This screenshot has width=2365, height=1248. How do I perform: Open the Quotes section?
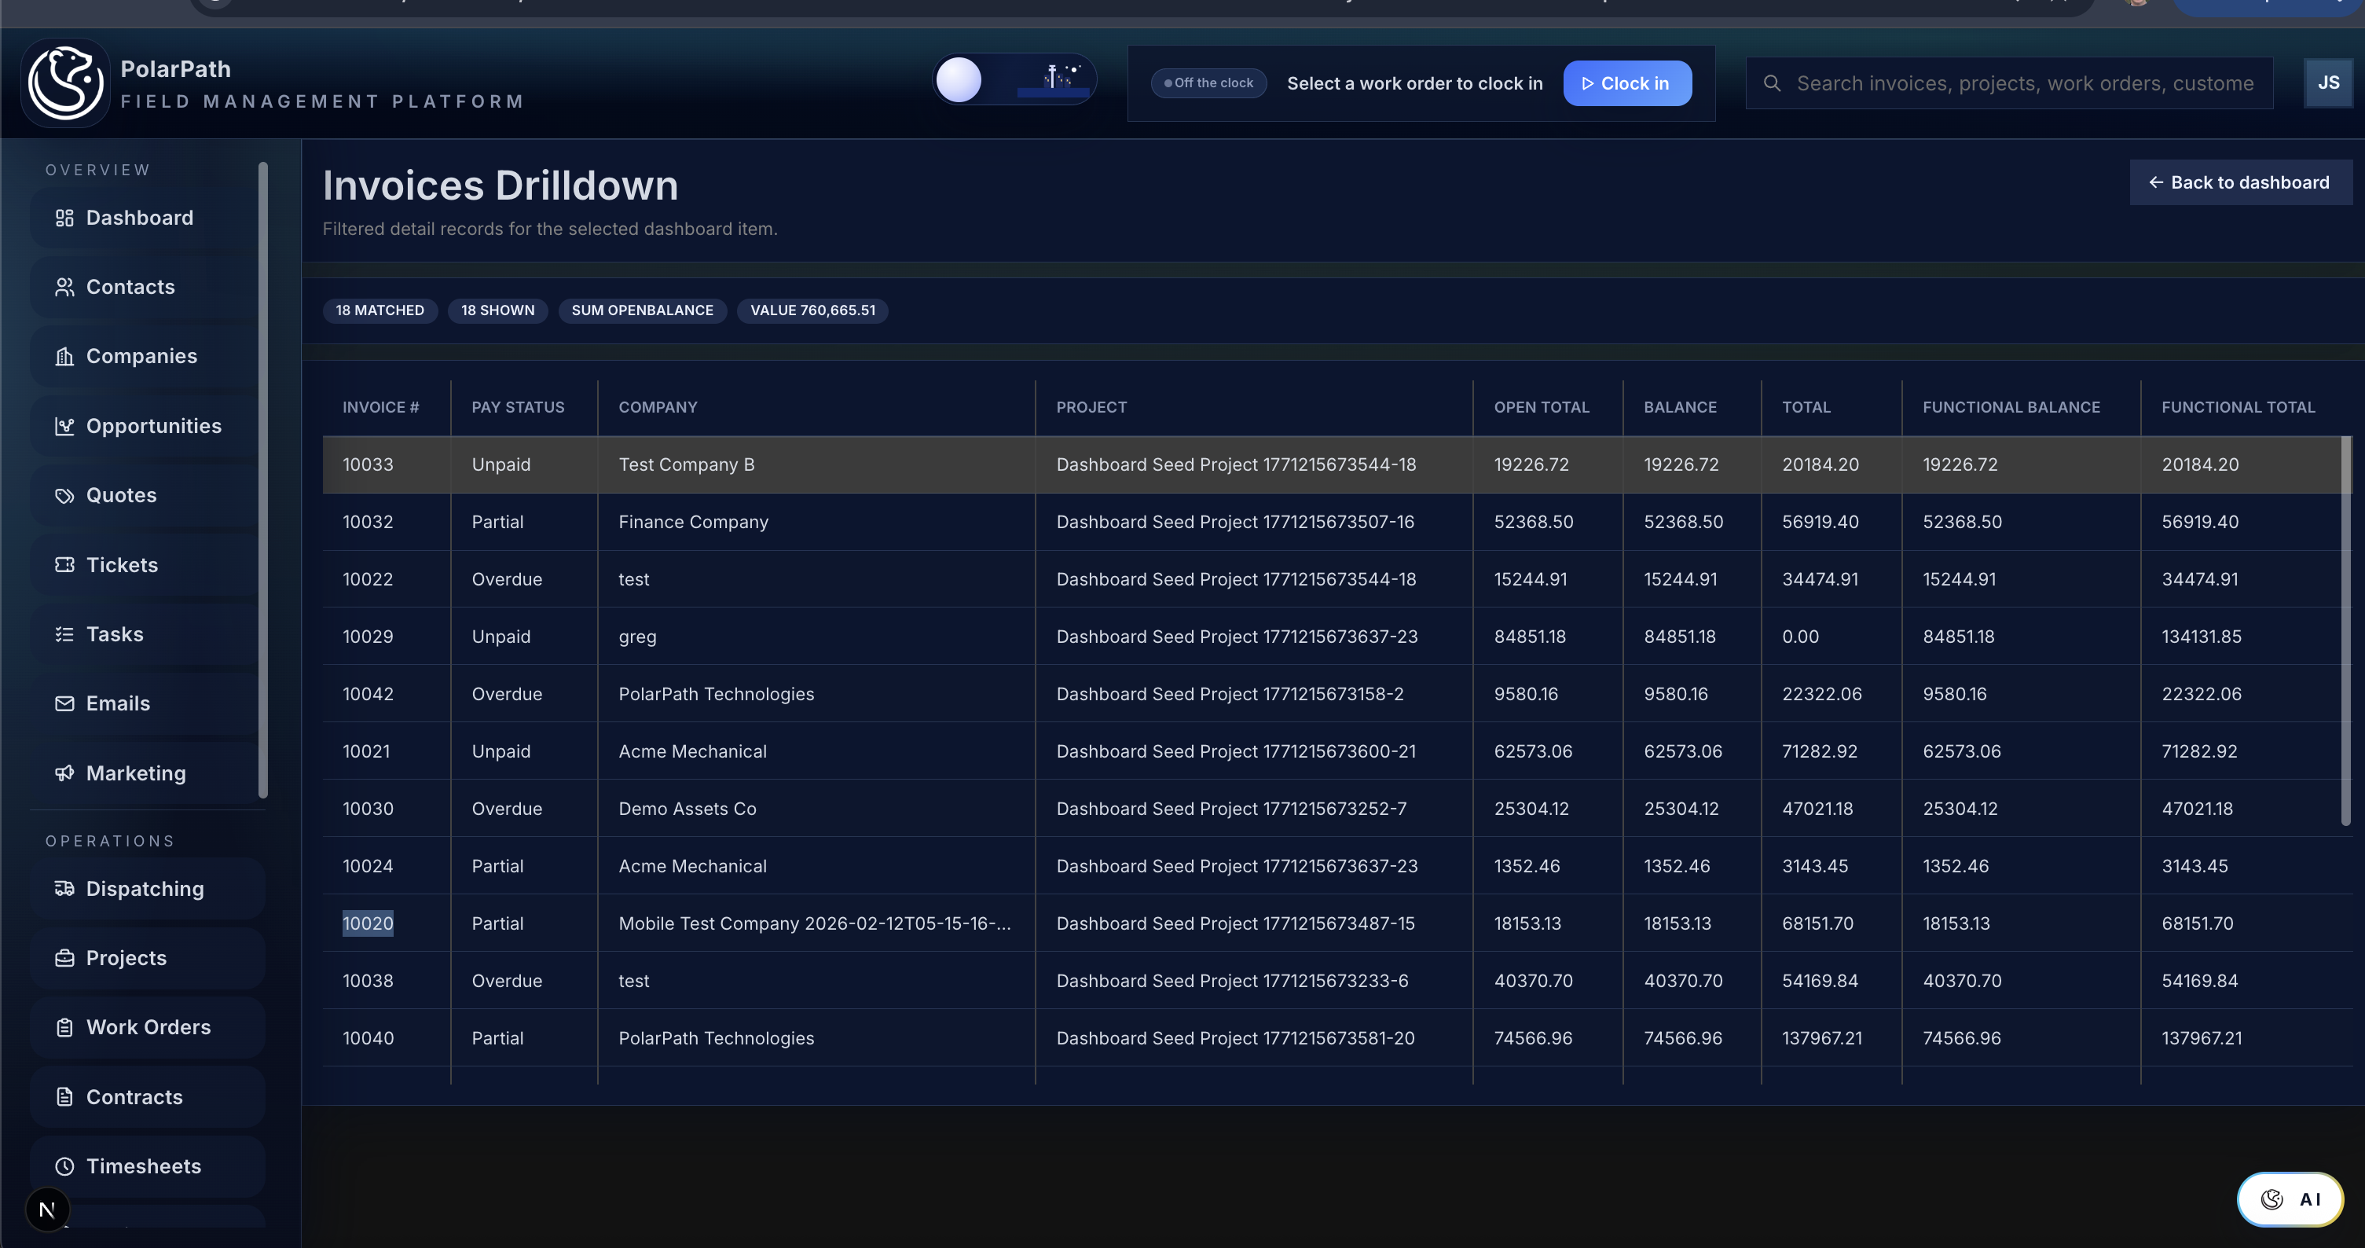[121, 495]
